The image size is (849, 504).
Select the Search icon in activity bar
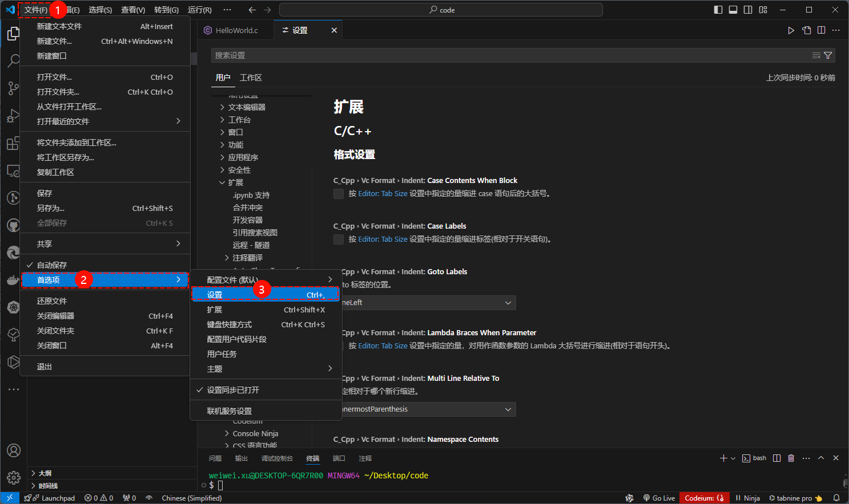point(13,61)
